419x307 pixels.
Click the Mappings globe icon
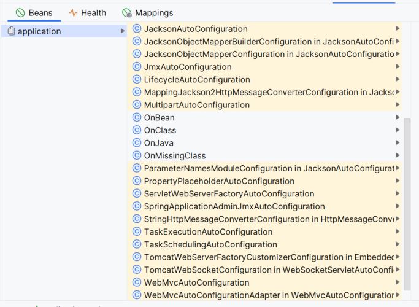click(x=127, y=13)
